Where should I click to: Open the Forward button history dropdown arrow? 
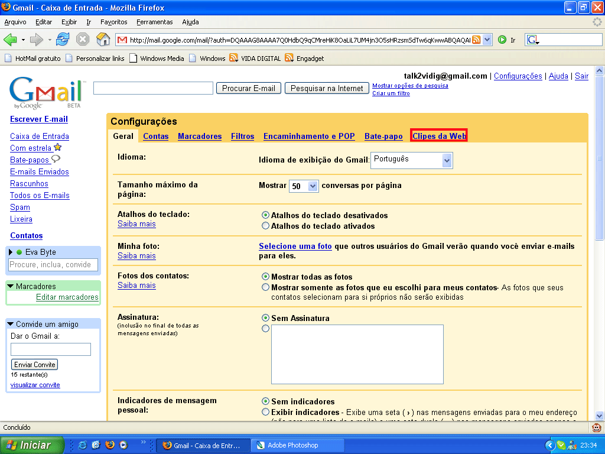(x=50, y=40)
